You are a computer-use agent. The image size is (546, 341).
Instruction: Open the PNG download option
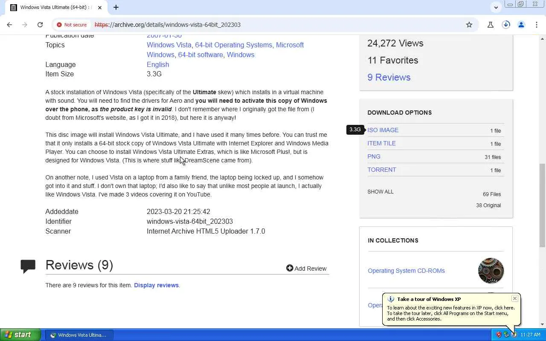[374, 156]
